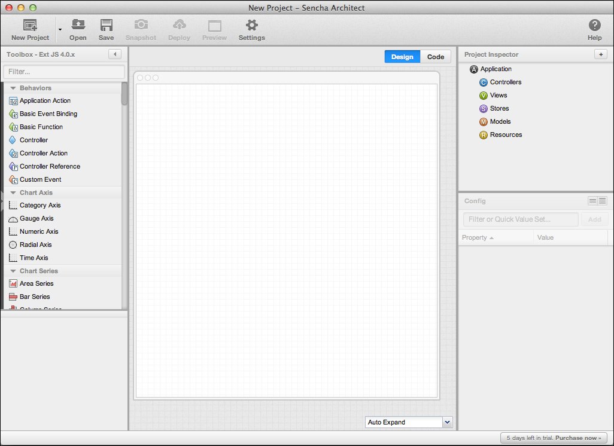Click the Config basic view toggle icon
Viewport: 614px width, 446px height.
pyautogui.click(x=593, y=201)
